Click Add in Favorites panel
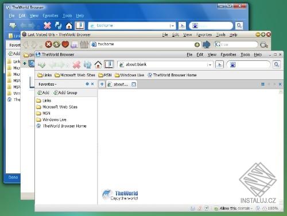287x216 pixels. [43, 92]
